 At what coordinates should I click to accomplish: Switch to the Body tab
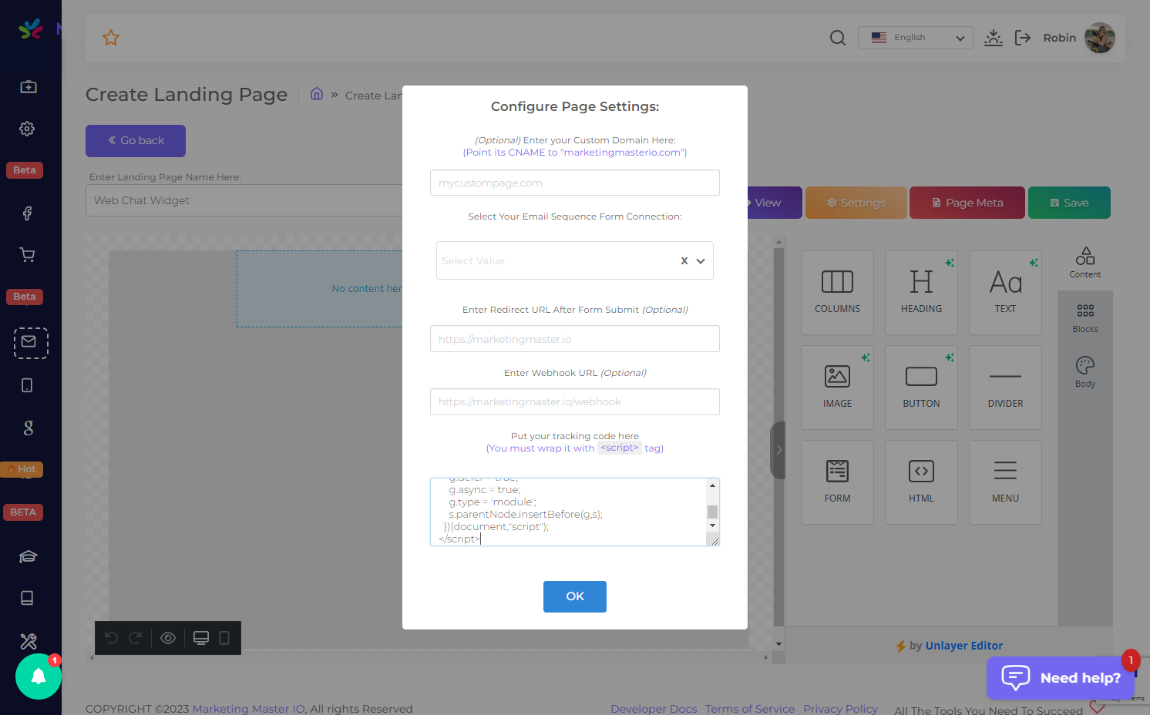point(1085,372)
